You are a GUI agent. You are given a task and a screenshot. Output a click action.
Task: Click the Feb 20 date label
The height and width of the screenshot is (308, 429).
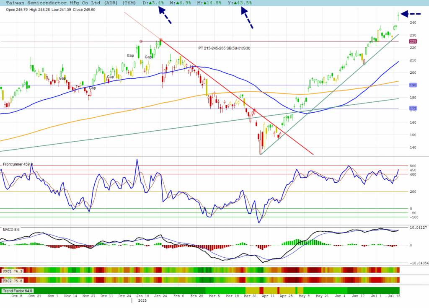[x=197, y=296]
